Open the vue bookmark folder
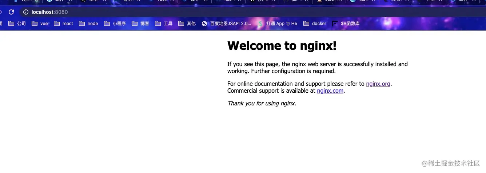Screen dimensions: 486x173 pyautogui.click(x=40, y=24)
